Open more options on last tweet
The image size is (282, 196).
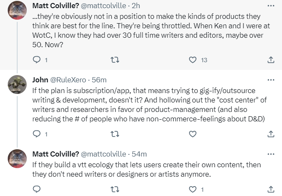(x=271, y=154)
